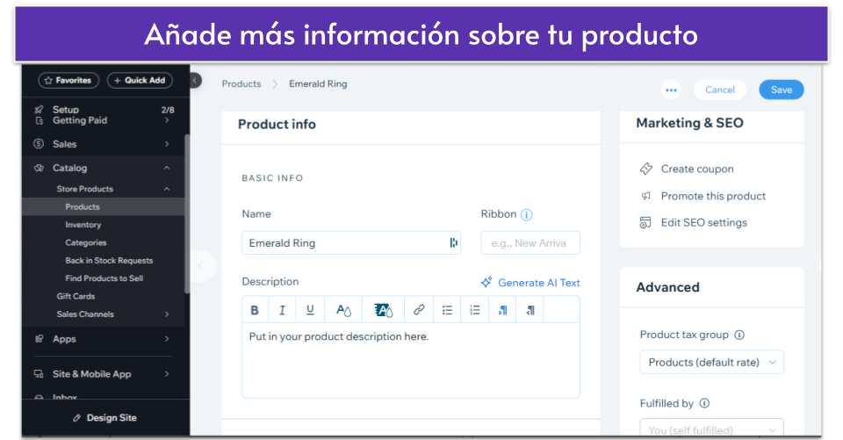Click the Fulfilled by info icon
The height and width of the screenshot is (440, 843).
point(704,403)
